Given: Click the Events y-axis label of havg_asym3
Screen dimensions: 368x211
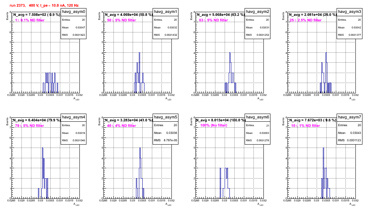Looking at the screenshot, I should click(283, 16).
